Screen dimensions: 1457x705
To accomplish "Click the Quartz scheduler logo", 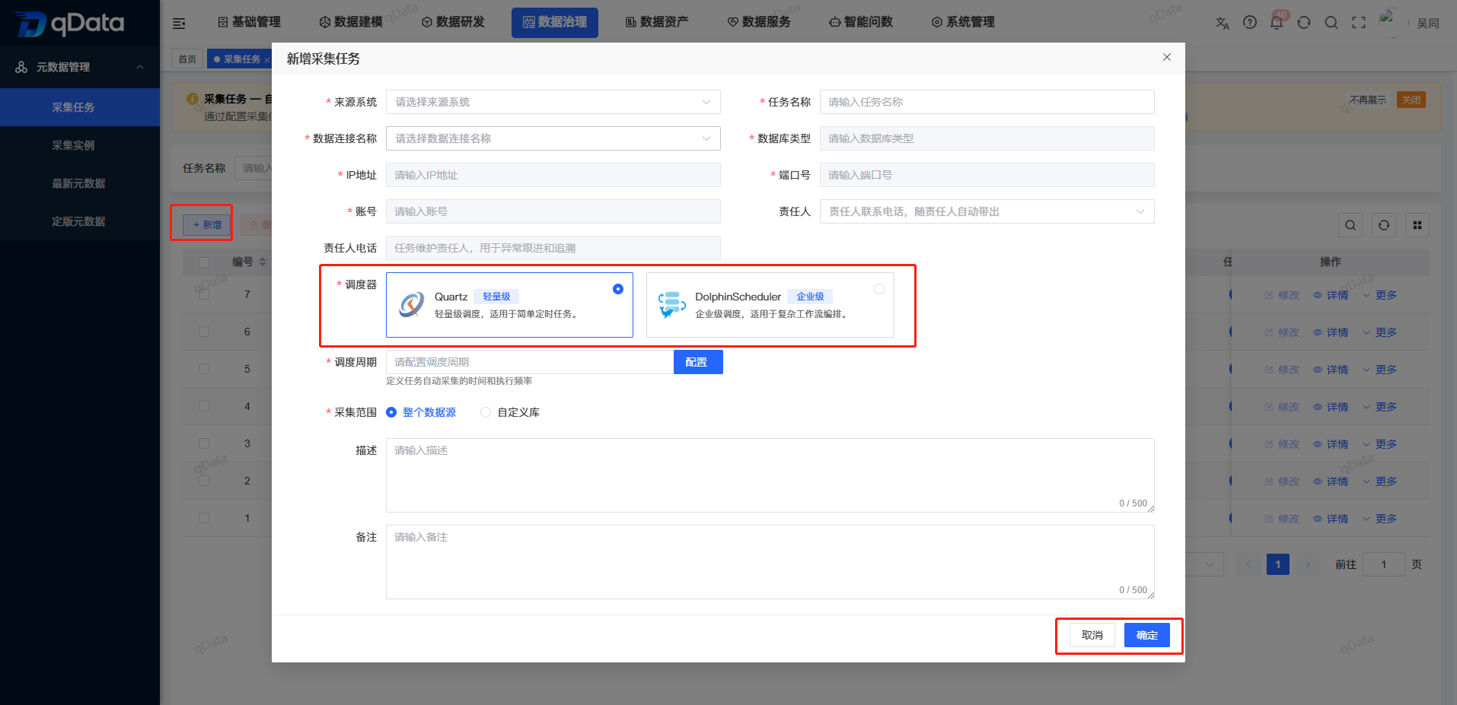I will click(412, 305).
